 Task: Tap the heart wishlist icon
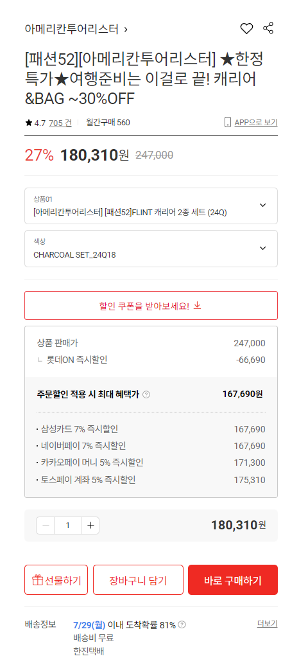click(246, 29)
